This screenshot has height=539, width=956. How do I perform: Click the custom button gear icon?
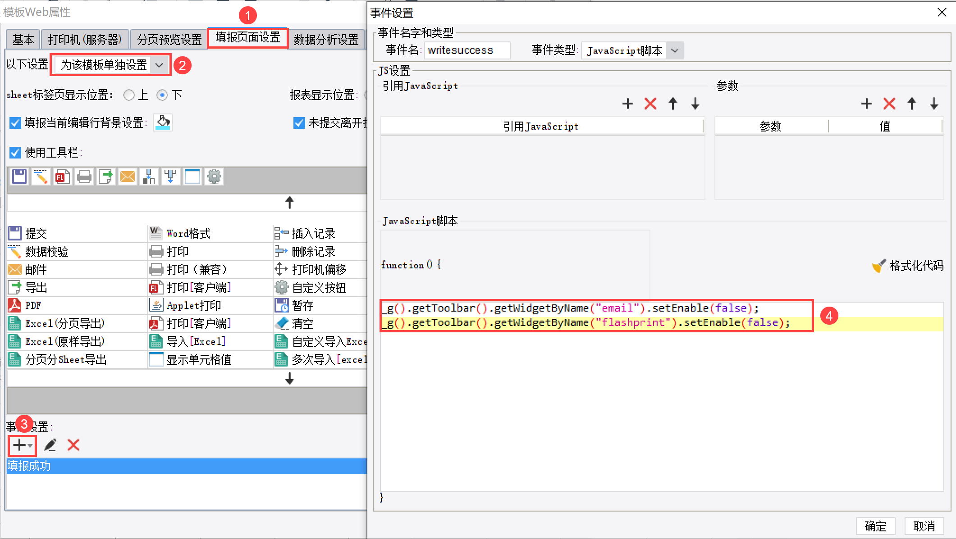coord(214,177)
